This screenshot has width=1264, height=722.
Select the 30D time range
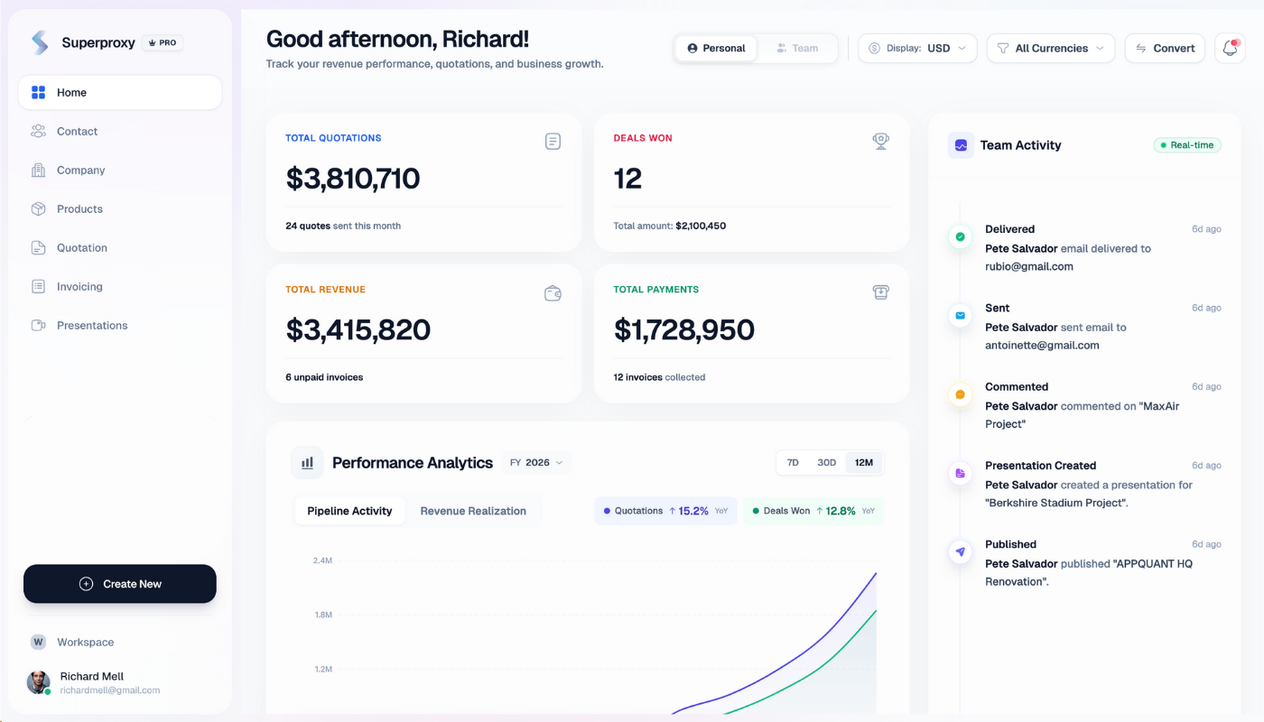coord(826,463)
